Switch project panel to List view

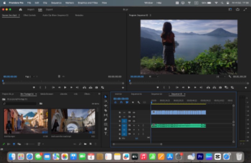(9, 144)
